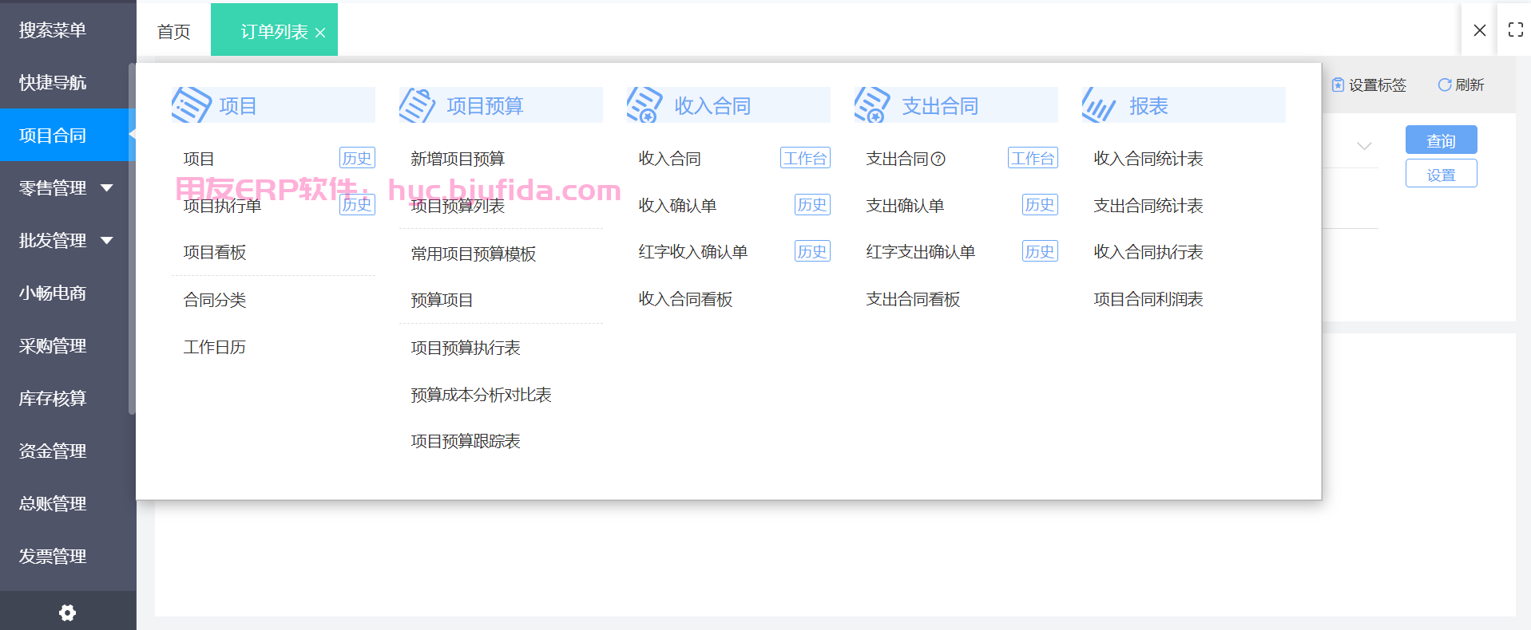Open the settings gear in sidebar
This screenshot has width=1531, height=630.
click(68, 612)
